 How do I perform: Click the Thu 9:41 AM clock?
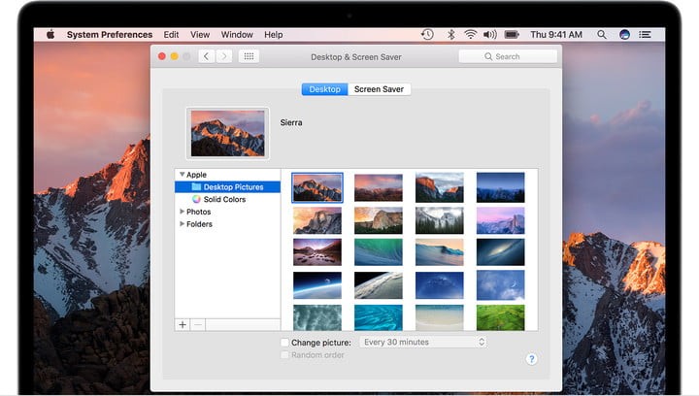click(556, 34)
